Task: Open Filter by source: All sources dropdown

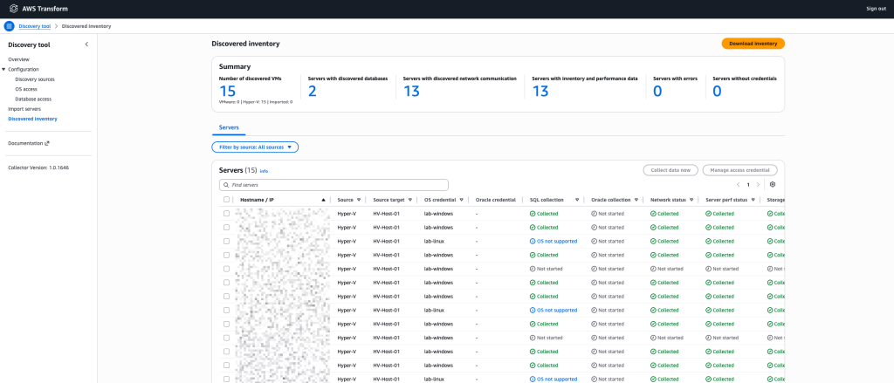Action: 255,147
